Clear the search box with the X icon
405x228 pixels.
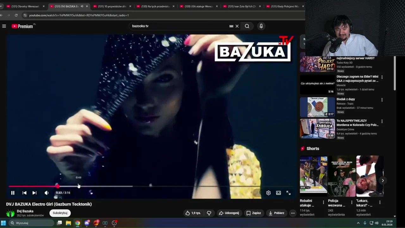point(237,26)
